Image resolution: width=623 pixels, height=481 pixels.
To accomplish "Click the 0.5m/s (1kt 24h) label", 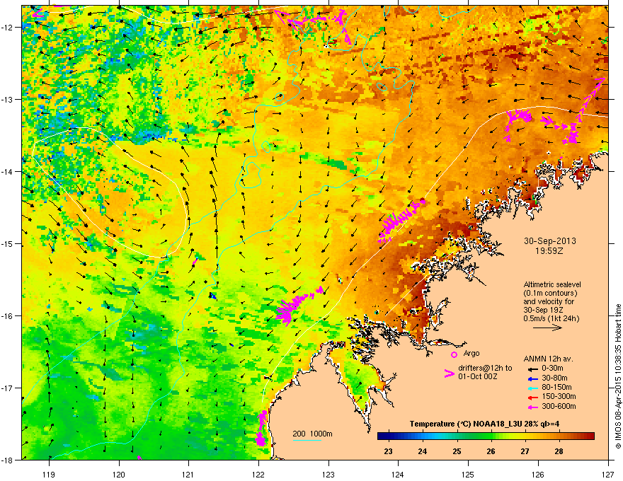I will (x=551, y=319).
